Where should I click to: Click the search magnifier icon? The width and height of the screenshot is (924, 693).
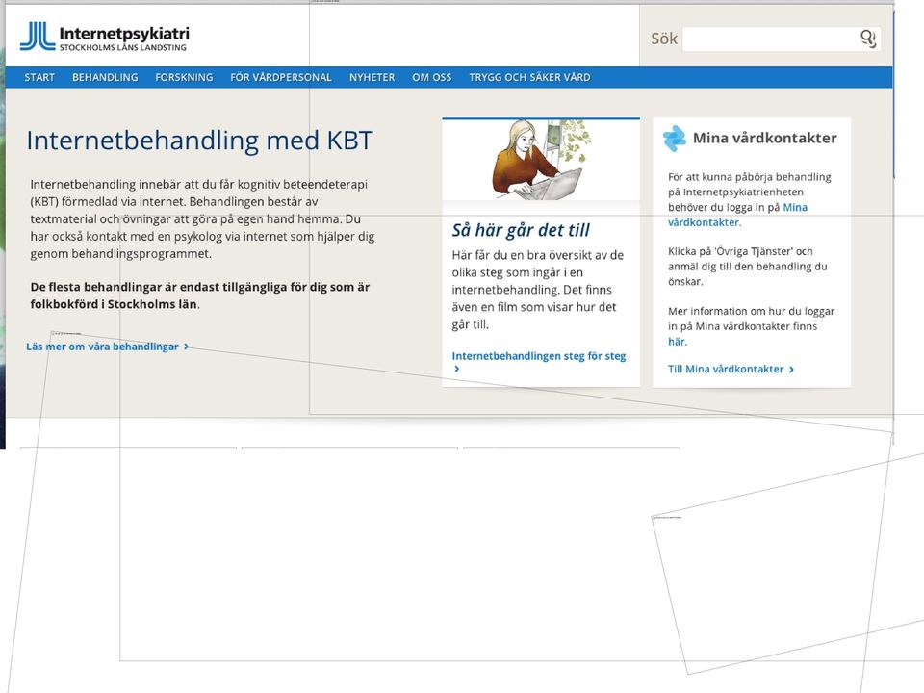pyautogui.click(x=867, y=38)
